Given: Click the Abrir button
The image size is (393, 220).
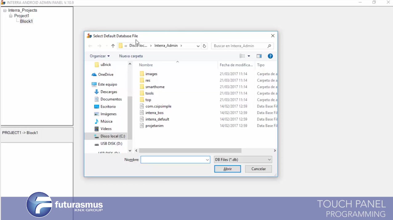Looking at the screenshot, I should coord(227,169).
